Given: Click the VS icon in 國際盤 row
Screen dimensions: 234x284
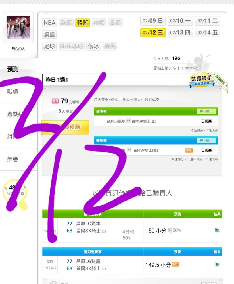Looking at the screenshot, I should pyautogui.click(x=128, y=121).
